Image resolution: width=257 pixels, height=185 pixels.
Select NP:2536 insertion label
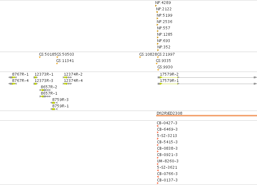pyautogui.click(x=165, y=22)
